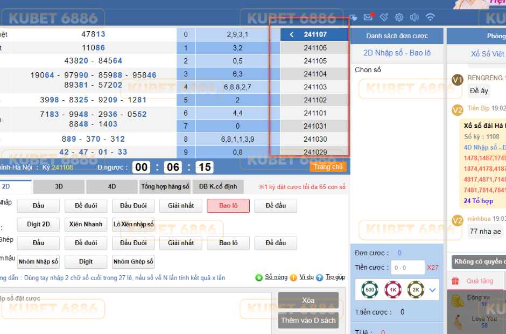Click the orange Ví dụ info icon
The image size is (506, 334).
[293, 277]
